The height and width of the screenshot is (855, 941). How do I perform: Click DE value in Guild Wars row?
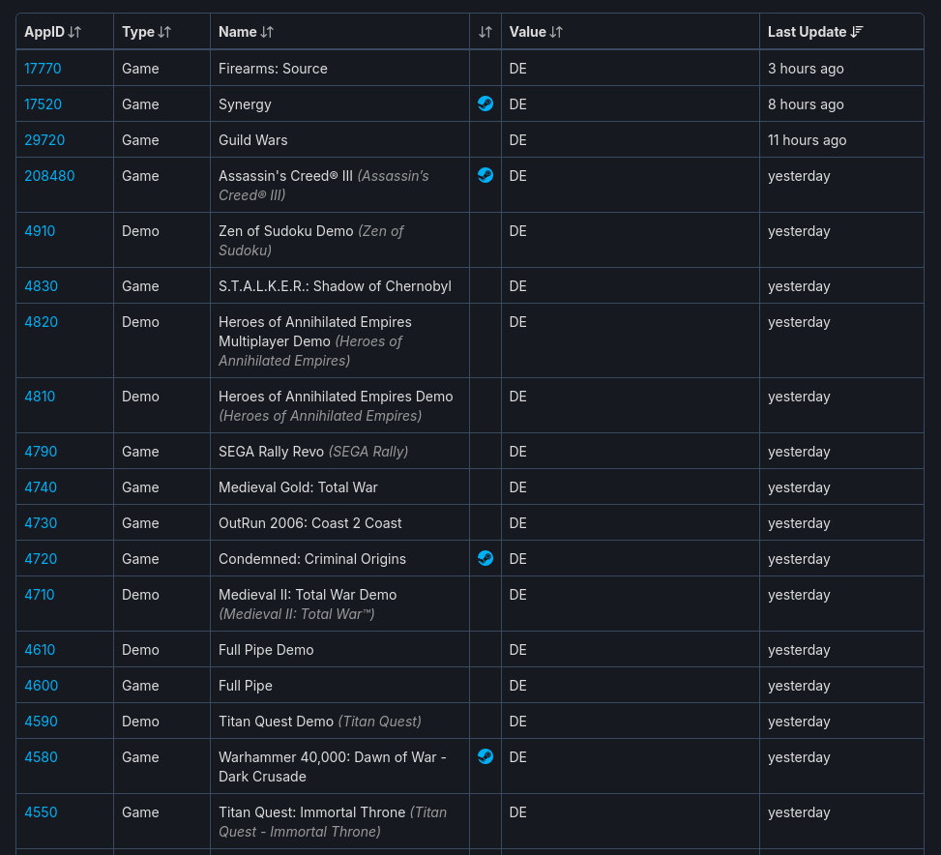(x=518, y=140)
